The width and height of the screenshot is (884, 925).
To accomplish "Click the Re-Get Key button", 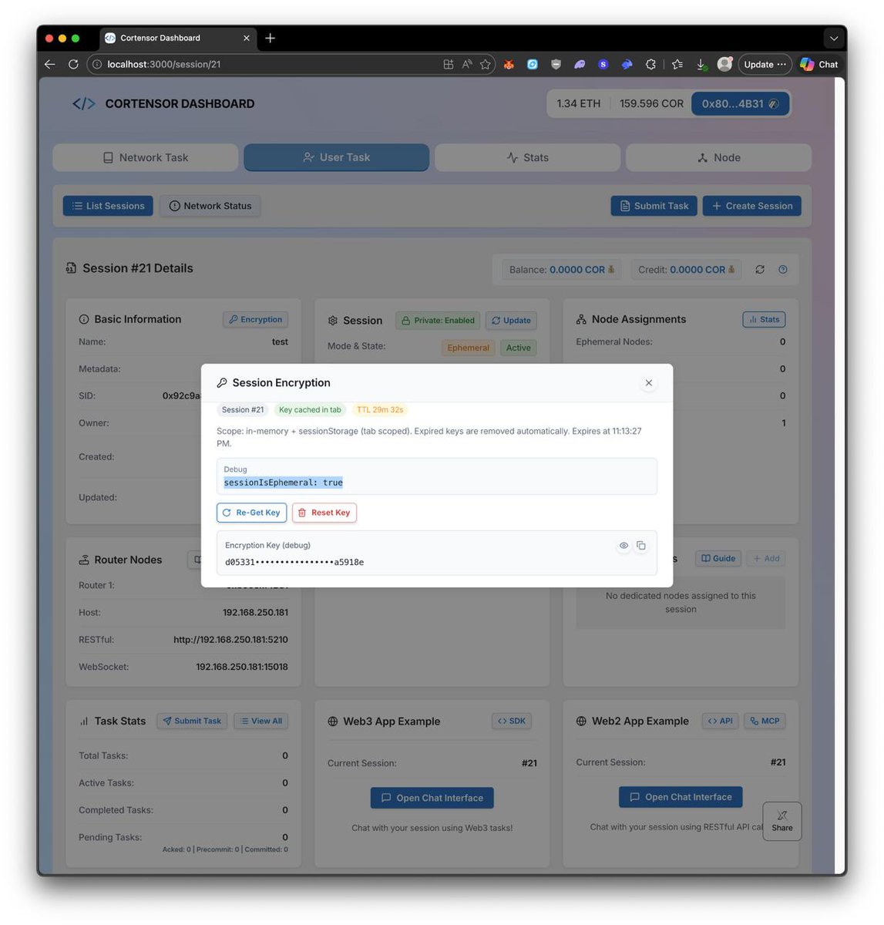I will 251,513.
